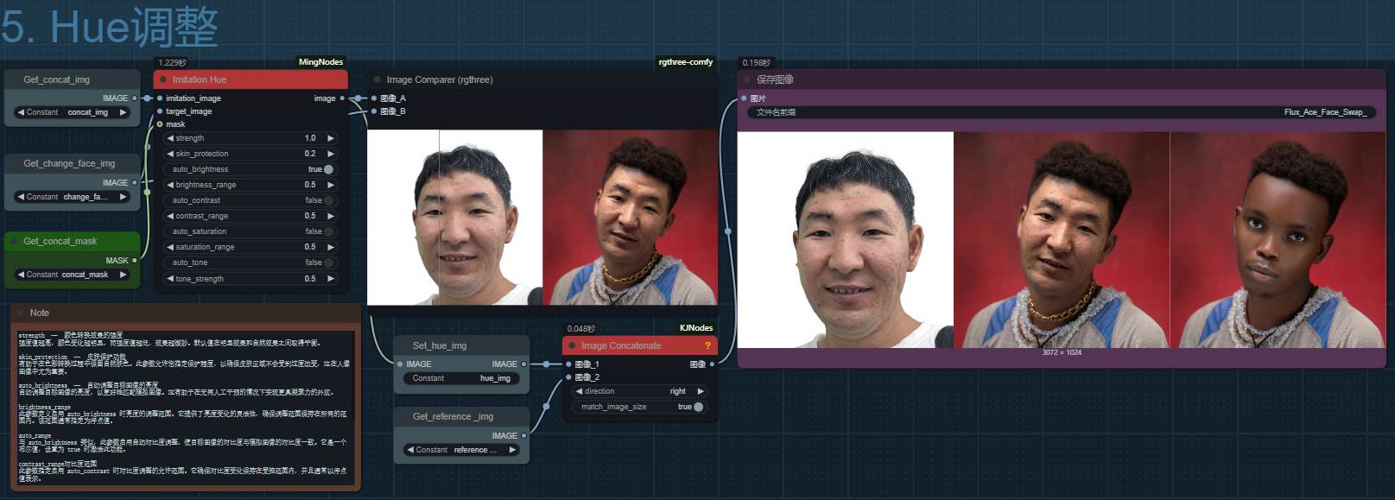
Task: Click the collapse dot on Image Comparer node
Action: 377,79
